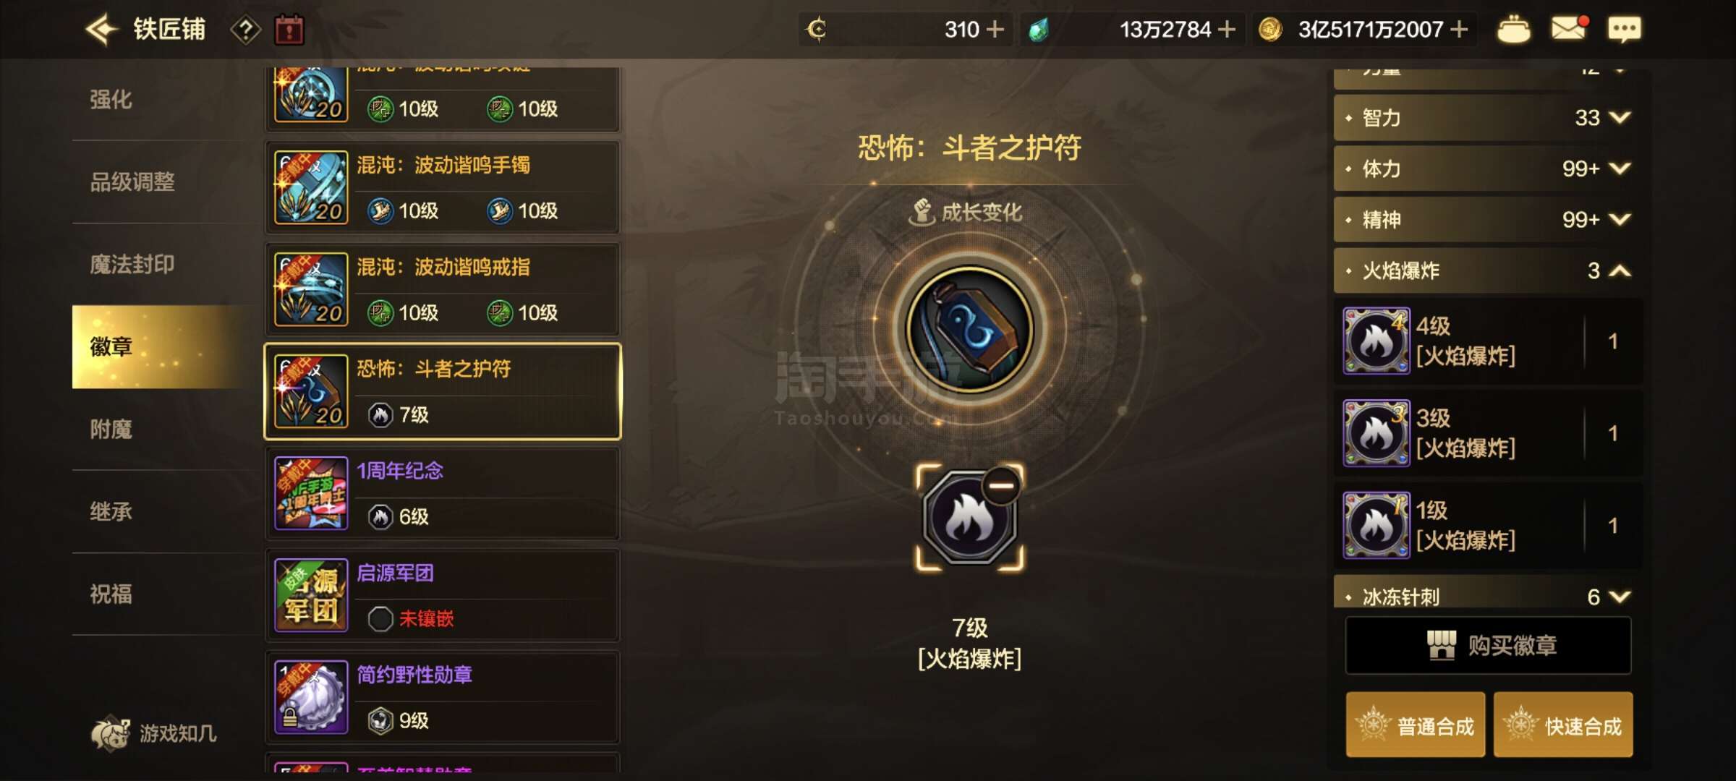Open the 附魔 tab
1736x781 pixels.
[111, 430]
